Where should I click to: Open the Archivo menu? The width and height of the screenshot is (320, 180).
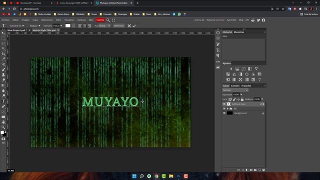[5, 20]
